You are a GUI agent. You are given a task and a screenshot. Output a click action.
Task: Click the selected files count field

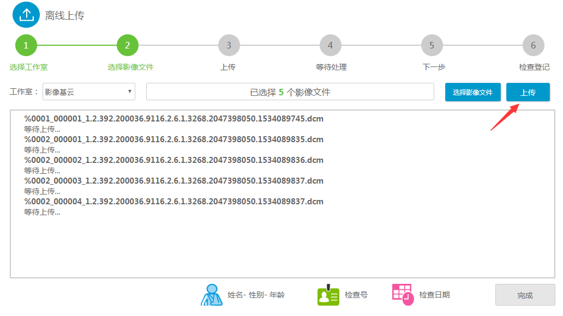pyautogui.click(x=290, y=92)
